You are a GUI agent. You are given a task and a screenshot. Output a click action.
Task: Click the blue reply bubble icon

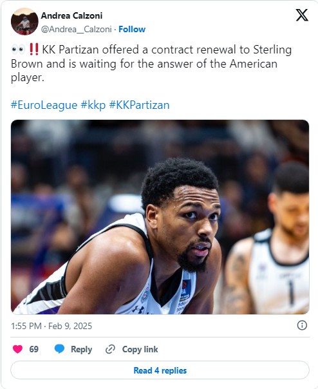point(59,349)
